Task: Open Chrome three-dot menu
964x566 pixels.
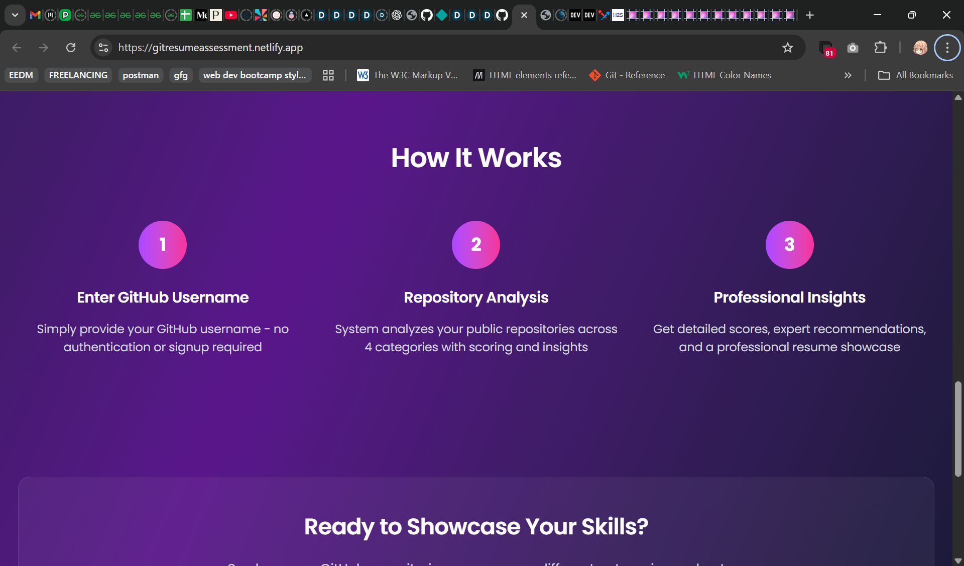Action: [947, 48]
